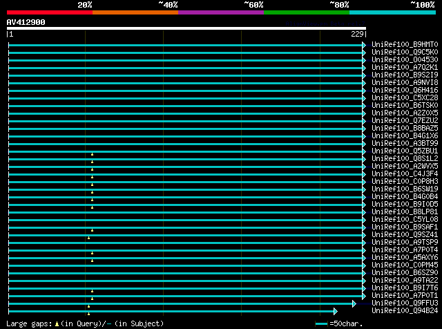Screen dimensions: 442x329
Task: Click the gap marker under the UniRef100_C4J3F4 bar
Action: (92, 177)
